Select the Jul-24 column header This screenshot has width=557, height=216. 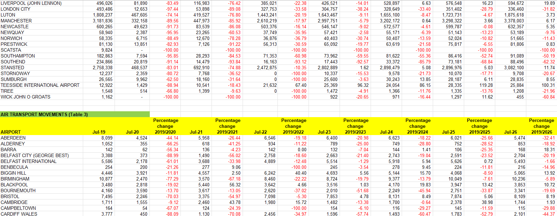click(386, 132)
